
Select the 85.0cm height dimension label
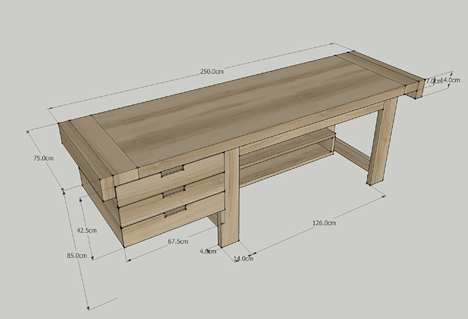pyautogui.click(x=76, y=256)
